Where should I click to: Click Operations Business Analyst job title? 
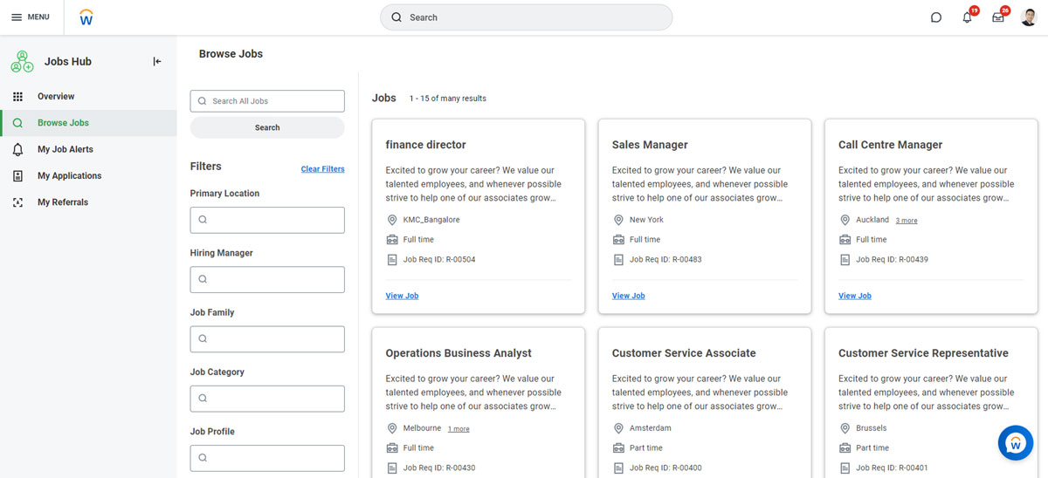click(x=458, y=353)
